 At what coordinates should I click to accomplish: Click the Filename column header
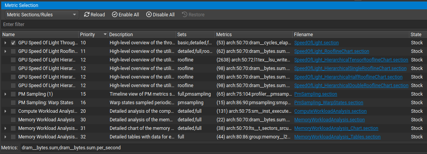click(351, 35)
